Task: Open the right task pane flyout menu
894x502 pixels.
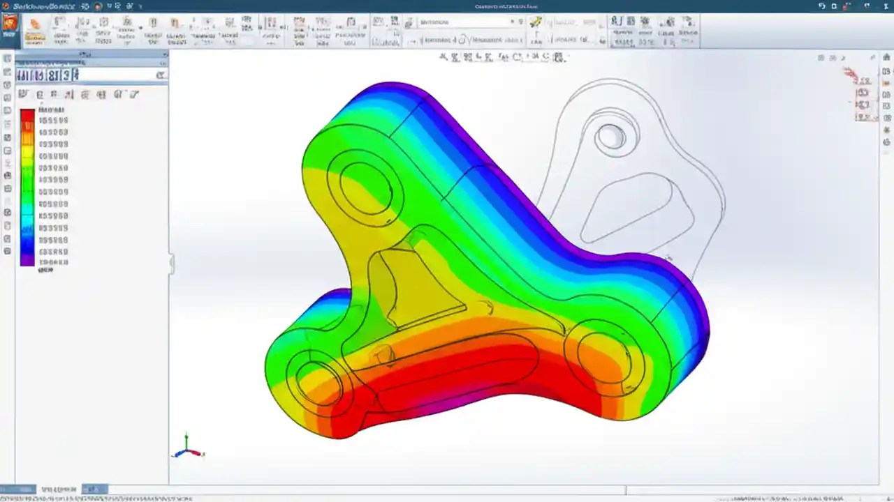Action: point(872,57)
